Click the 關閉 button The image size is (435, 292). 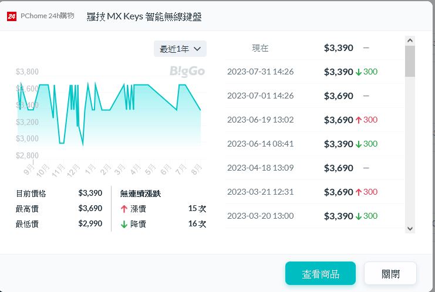point(390,274)
